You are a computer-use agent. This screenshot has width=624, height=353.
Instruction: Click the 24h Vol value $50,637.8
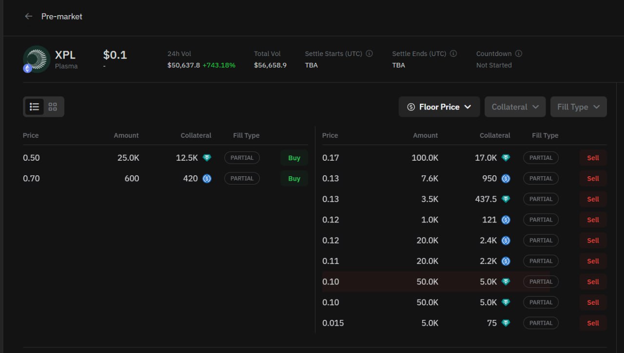(184, 65)
